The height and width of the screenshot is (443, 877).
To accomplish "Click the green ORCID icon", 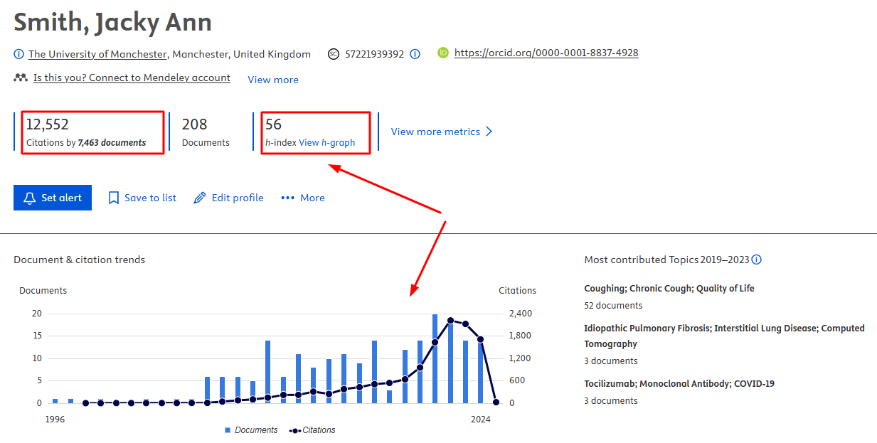I will pyautogui.click(x=443, y=53).
